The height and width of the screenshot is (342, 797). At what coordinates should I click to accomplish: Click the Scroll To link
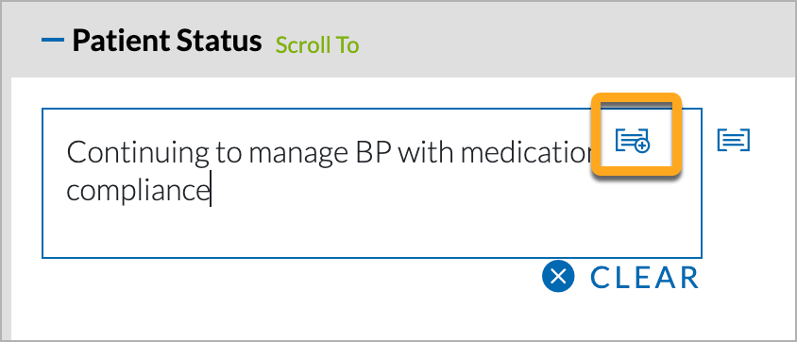pyautogui.click(x=317, y=45)
